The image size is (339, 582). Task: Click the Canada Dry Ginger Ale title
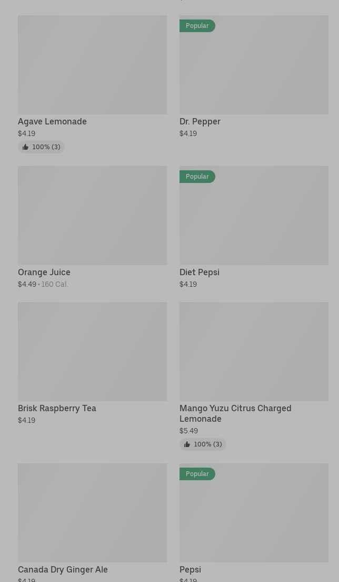pos(63,569)
